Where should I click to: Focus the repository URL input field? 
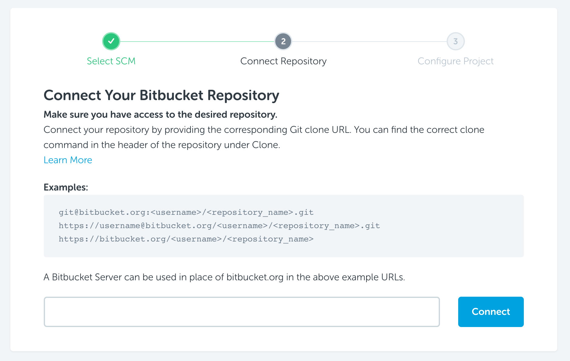coord(242,312)
